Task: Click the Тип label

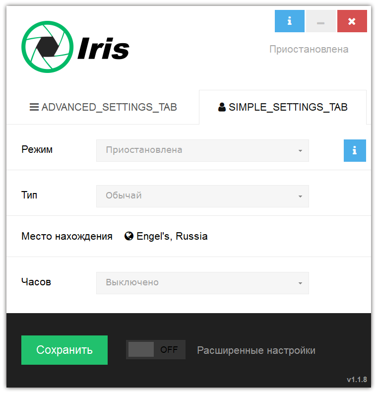Action: tap(29, 195)
